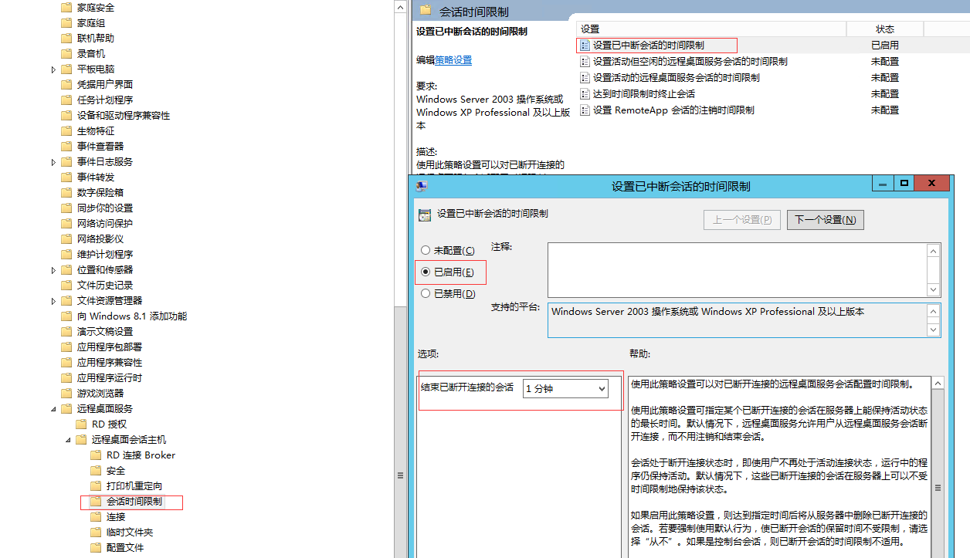This screenshot has height=558, width=970.
Task: Click the 状态 column header
Action: point(884,29)
